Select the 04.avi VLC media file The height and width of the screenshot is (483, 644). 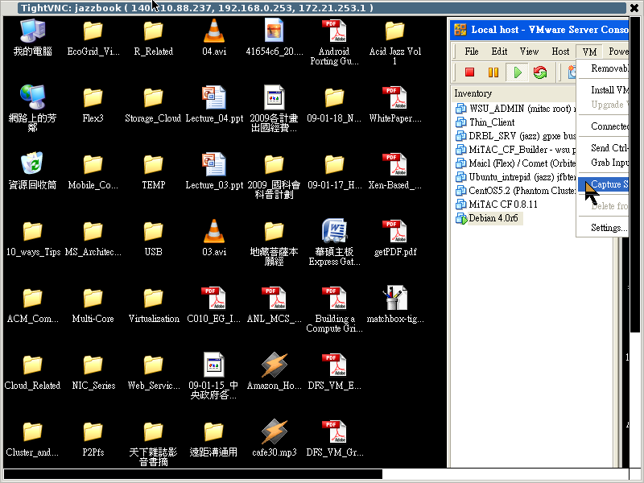(x=214, y=37)
